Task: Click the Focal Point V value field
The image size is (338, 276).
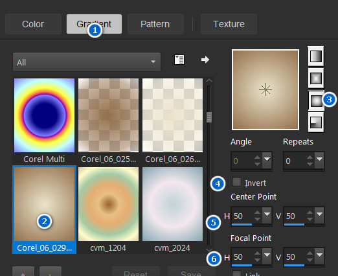Action: pyautogui.click(x=295, y=257)
